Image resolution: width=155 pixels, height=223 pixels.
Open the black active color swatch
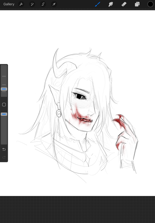click(150, 4)
